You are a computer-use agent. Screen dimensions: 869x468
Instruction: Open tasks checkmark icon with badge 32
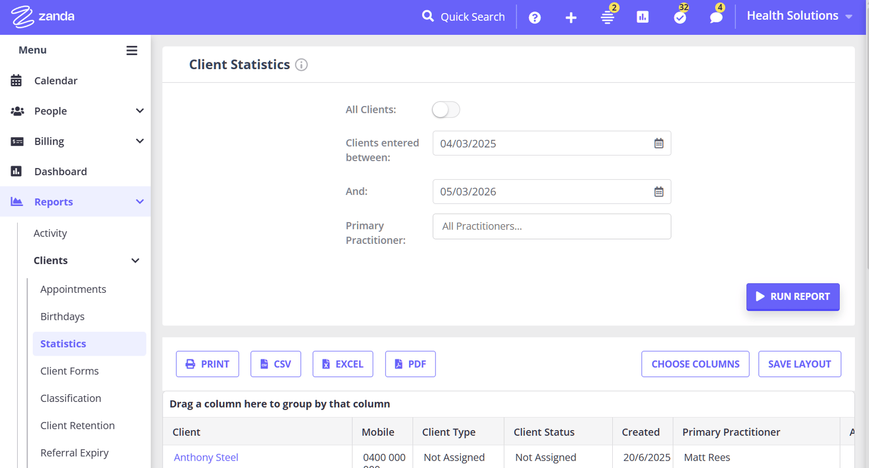point(680,18)
